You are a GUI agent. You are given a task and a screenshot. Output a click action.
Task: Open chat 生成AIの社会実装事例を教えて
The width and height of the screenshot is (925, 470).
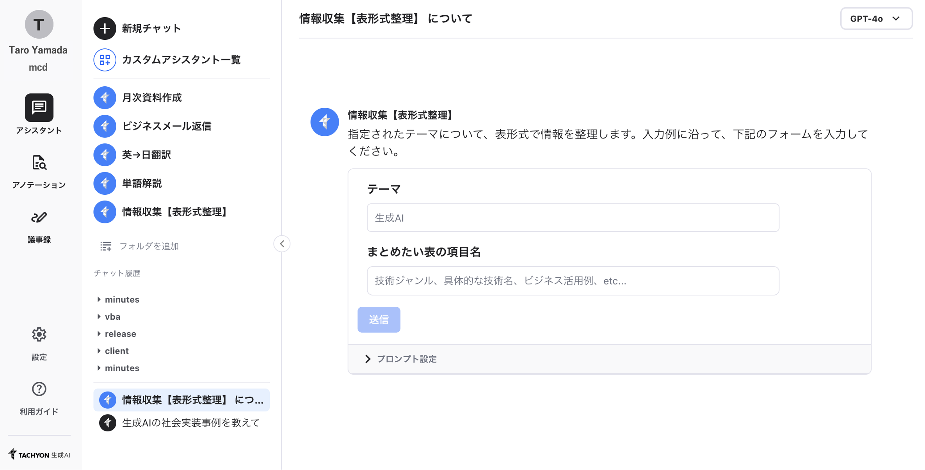[x=190, y=423]
